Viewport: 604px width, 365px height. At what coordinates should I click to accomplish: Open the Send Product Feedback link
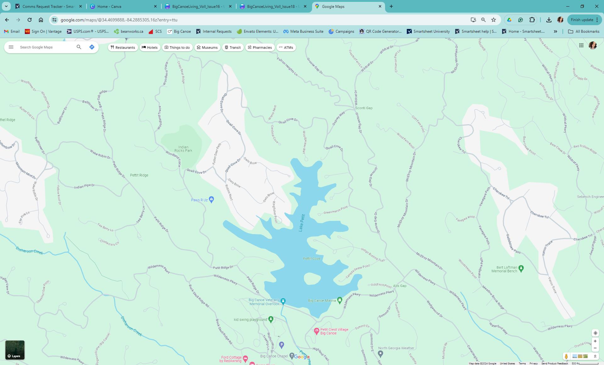555,363
